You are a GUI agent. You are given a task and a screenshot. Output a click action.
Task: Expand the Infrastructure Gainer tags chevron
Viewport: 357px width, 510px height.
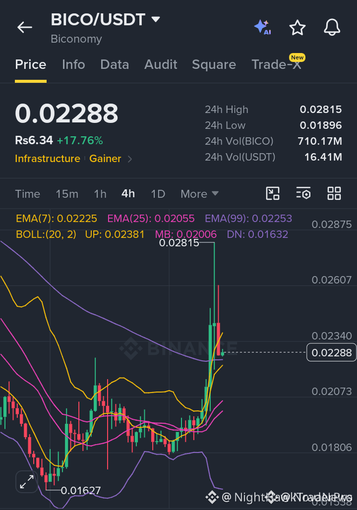130,159
